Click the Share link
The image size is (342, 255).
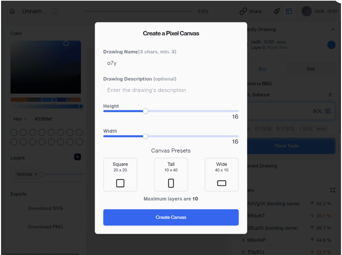251,11
